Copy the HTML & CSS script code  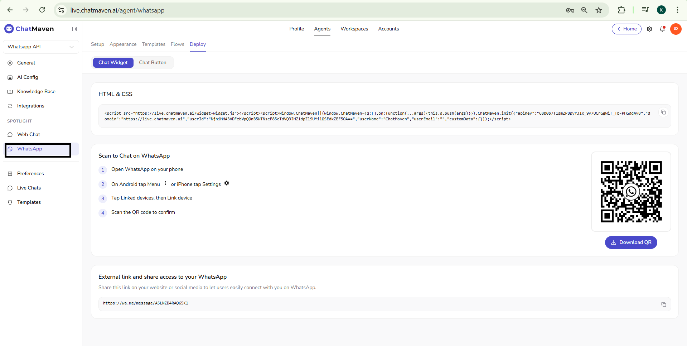pos(663,112)
